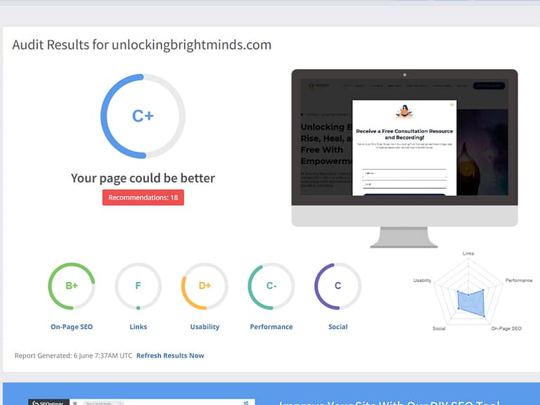
Task: Click the SEOptimer logo in bottom banner
Action: click(49, 403)
